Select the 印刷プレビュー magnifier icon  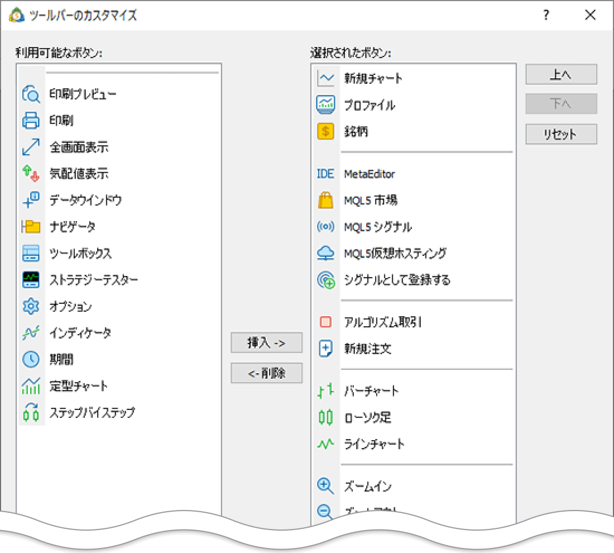coord(31,94)
